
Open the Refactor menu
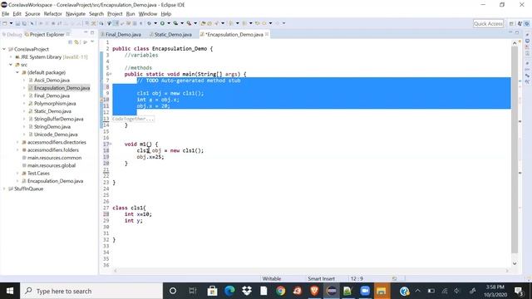pyautogui.click(x=52, y=14)
